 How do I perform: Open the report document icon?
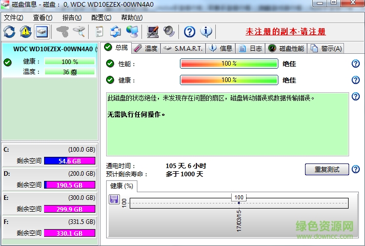99,32
